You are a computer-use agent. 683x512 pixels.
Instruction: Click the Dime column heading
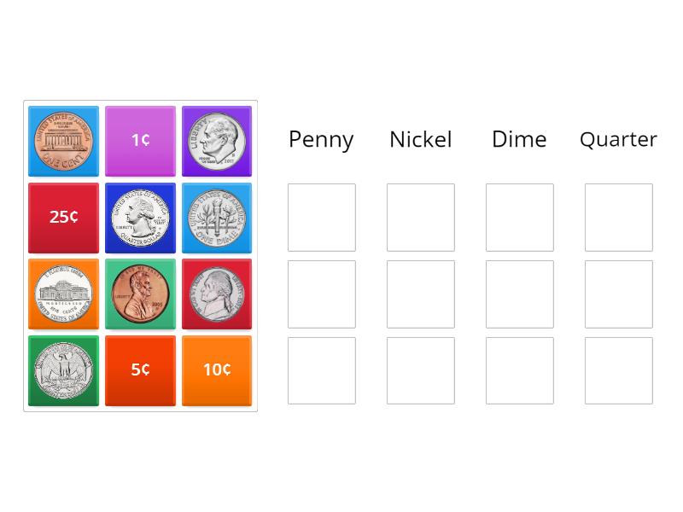(x=519, y=139)
